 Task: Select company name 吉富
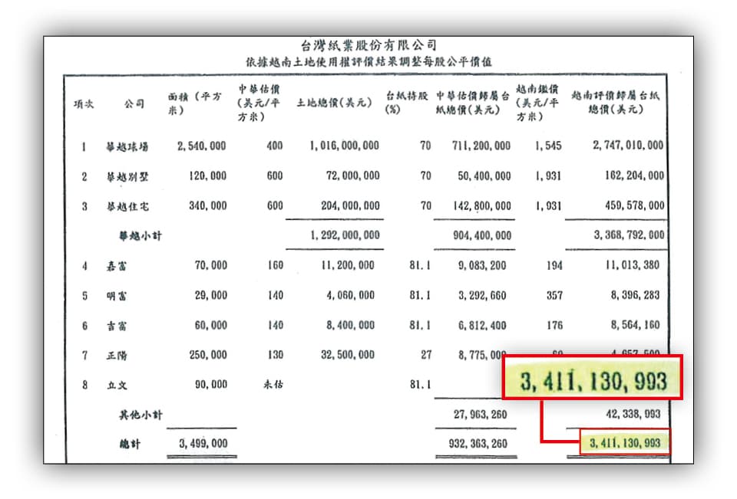pyautogui.click(x=117, y=326)
